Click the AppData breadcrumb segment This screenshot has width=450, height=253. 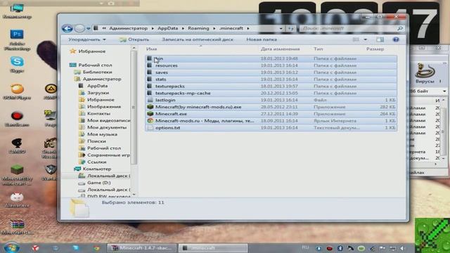(167, 28)
